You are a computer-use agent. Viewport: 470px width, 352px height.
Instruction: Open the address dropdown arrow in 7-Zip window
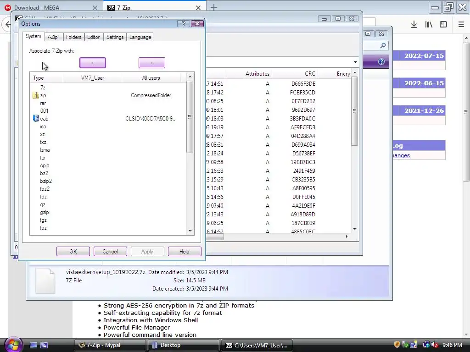pos(355,62)
